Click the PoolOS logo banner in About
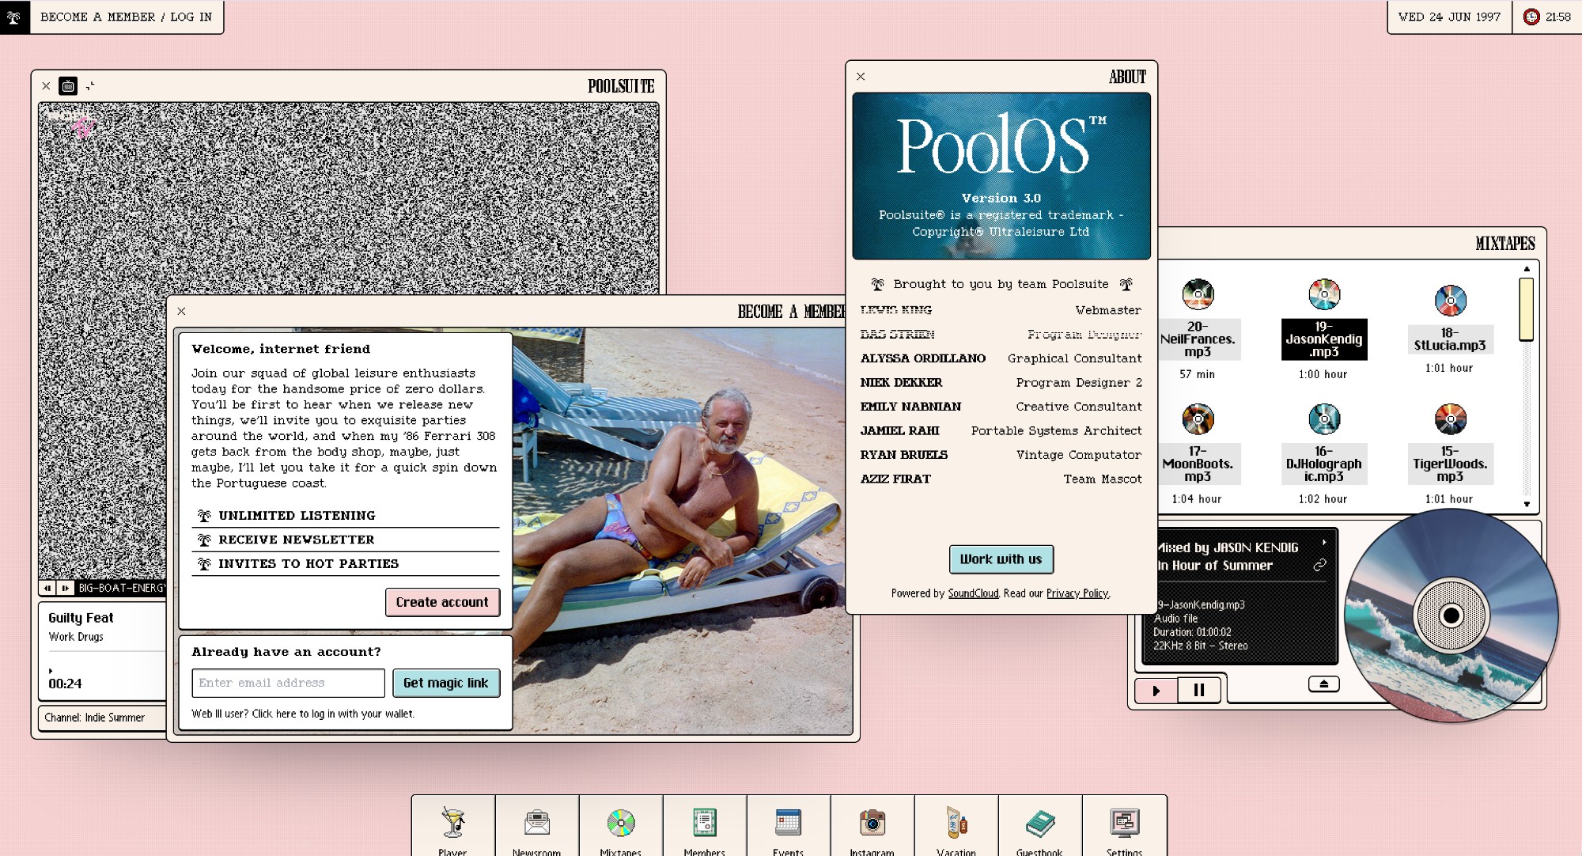1582x856 pixels. coord(1001,176)
